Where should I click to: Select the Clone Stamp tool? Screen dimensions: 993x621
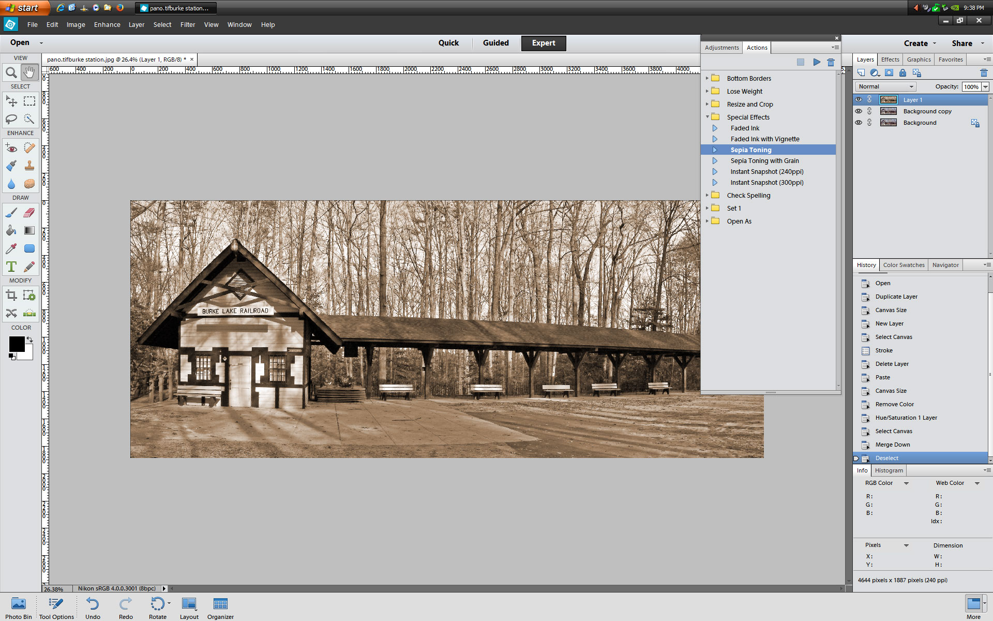29,166
